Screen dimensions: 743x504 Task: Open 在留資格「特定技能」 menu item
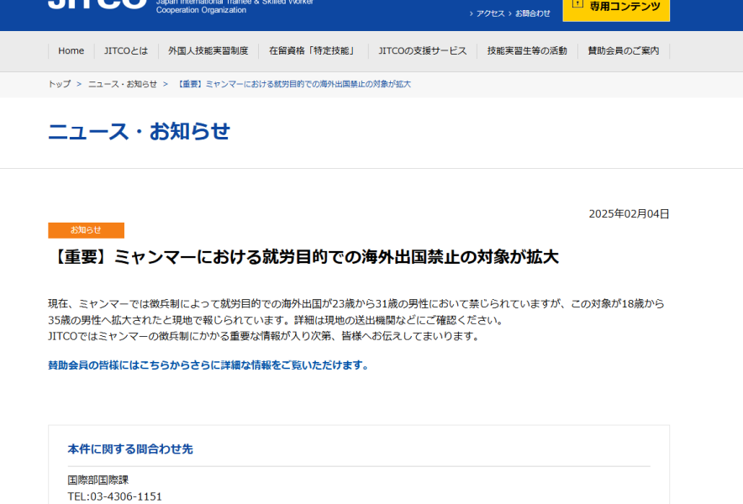313,51
